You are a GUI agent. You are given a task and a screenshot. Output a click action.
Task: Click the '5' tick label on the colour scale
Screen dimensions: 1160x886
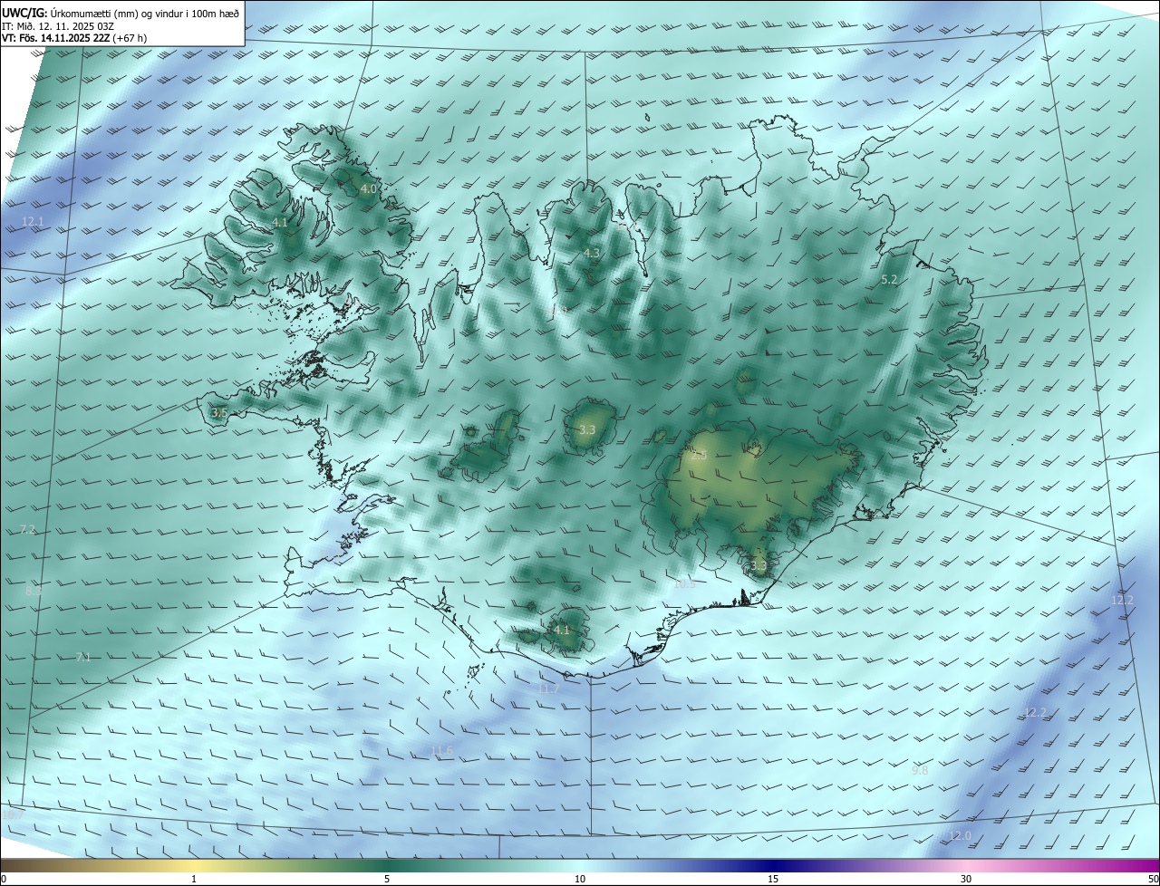[387, 879]
